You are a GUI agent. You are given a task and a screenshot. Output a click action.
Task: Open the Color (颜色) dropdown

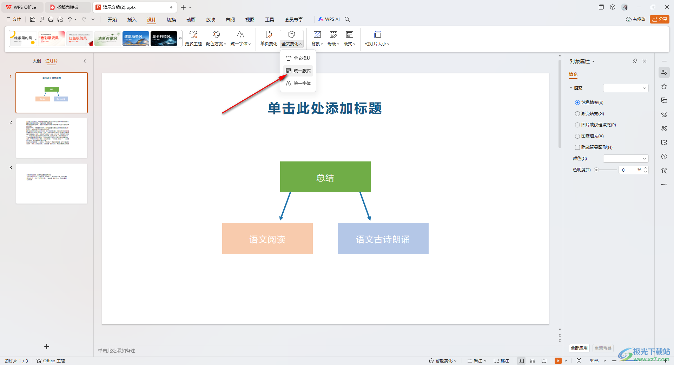tap(626, 159)
